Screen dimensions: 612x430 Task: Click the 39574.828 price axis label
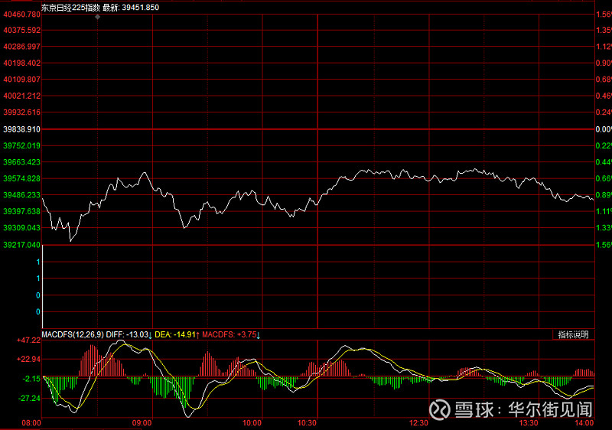[22, 178]
